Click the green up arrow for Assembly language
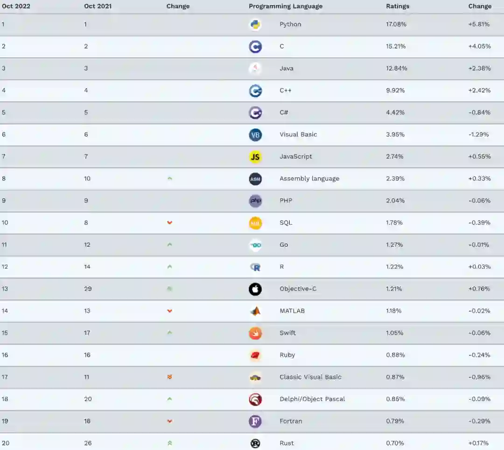The width and height of the screenshot is (504, 450). 170,179
